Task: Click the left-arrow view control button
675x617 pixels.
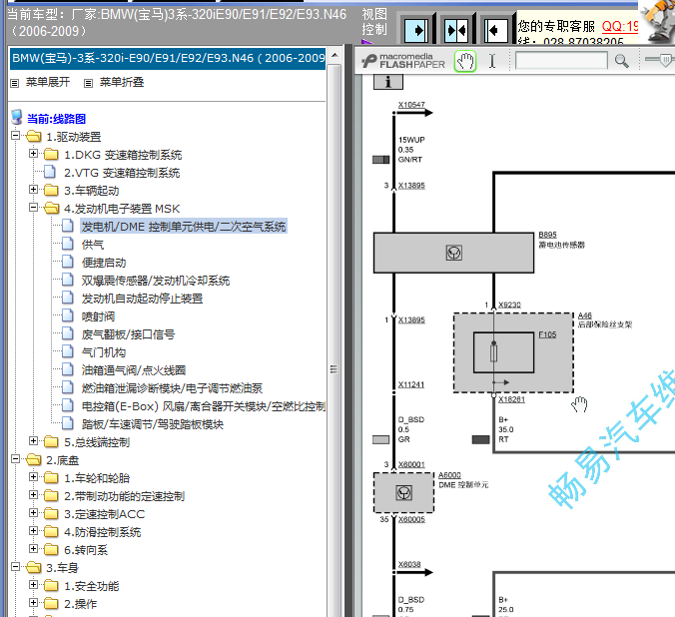Action: [495, 31]
